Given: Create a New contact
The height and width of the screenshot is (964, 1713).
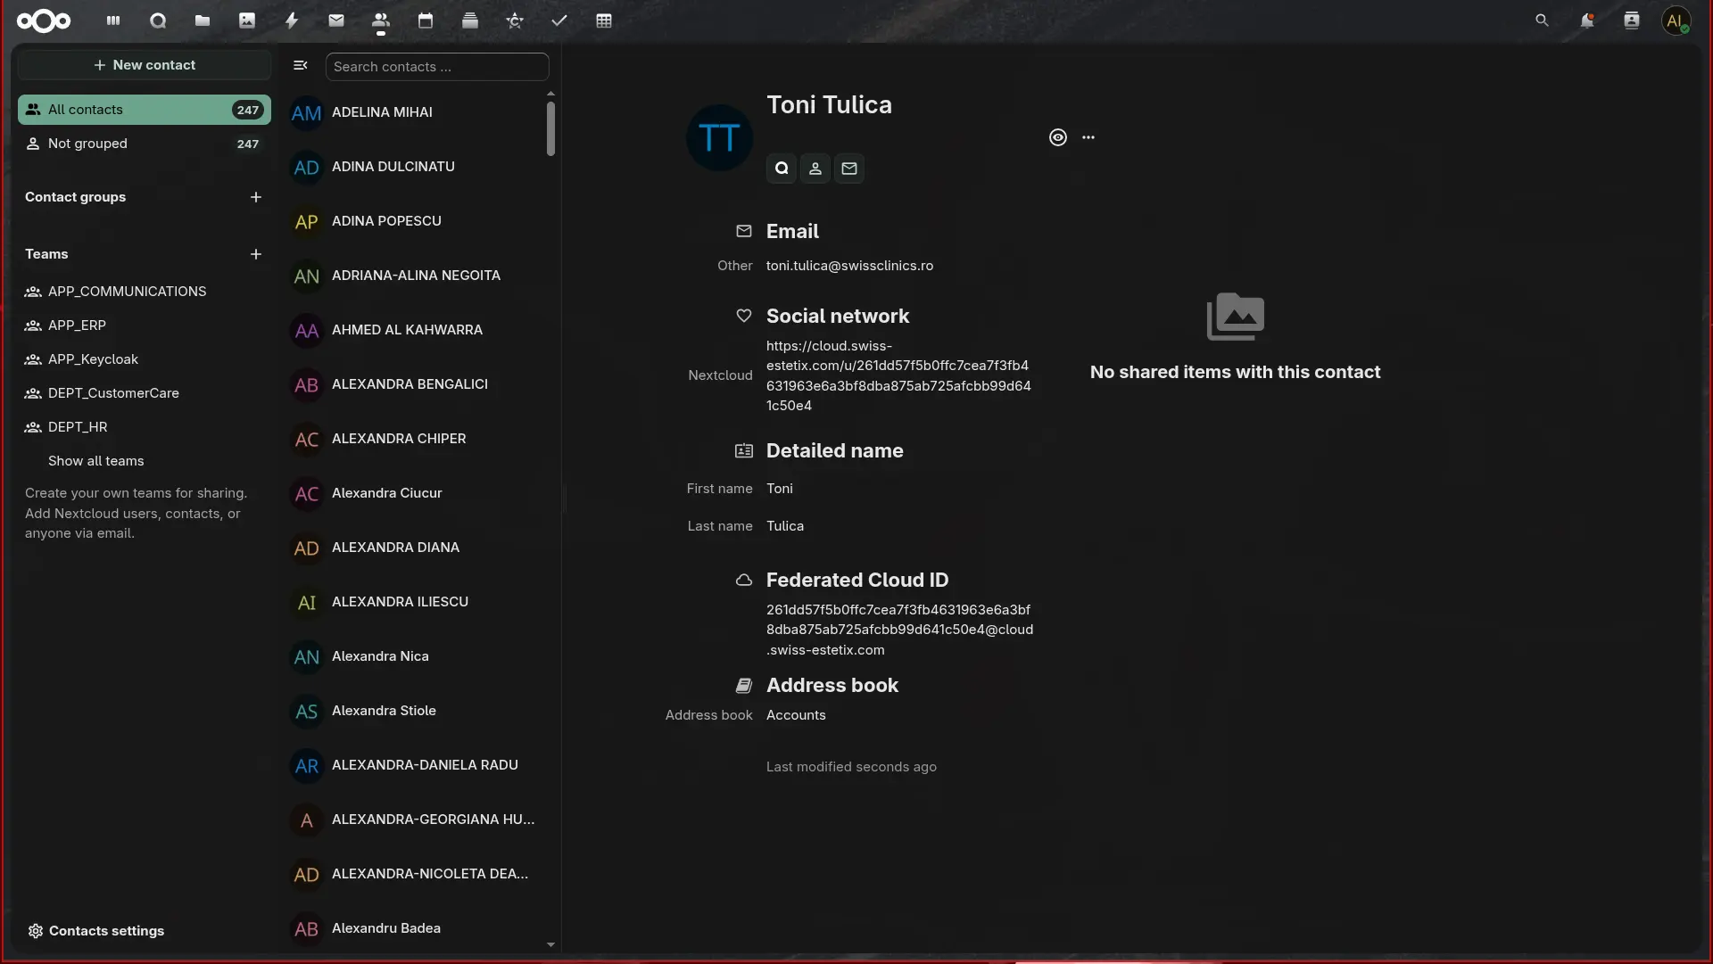Looking at the screenshot, I should coord(145,65).
